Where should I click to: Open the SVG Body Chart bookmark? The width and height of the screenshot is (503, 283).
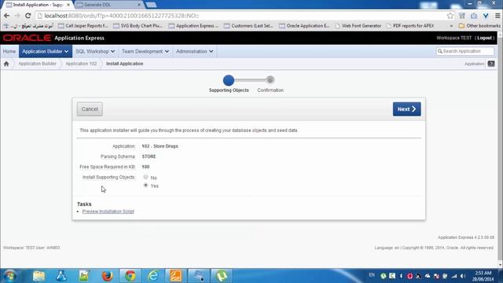[x=138, y=26]
